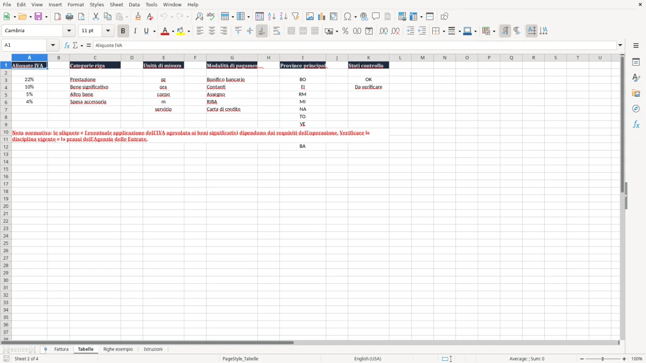Expand the formula bar
Image resolution: width=646 pixels, height=363 pixels.
[620, 45]
